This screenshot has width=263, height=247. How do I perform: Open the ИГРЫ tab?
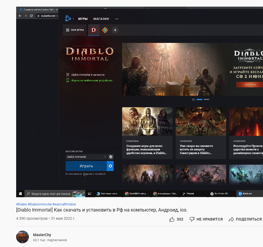[x=83, y=19]
